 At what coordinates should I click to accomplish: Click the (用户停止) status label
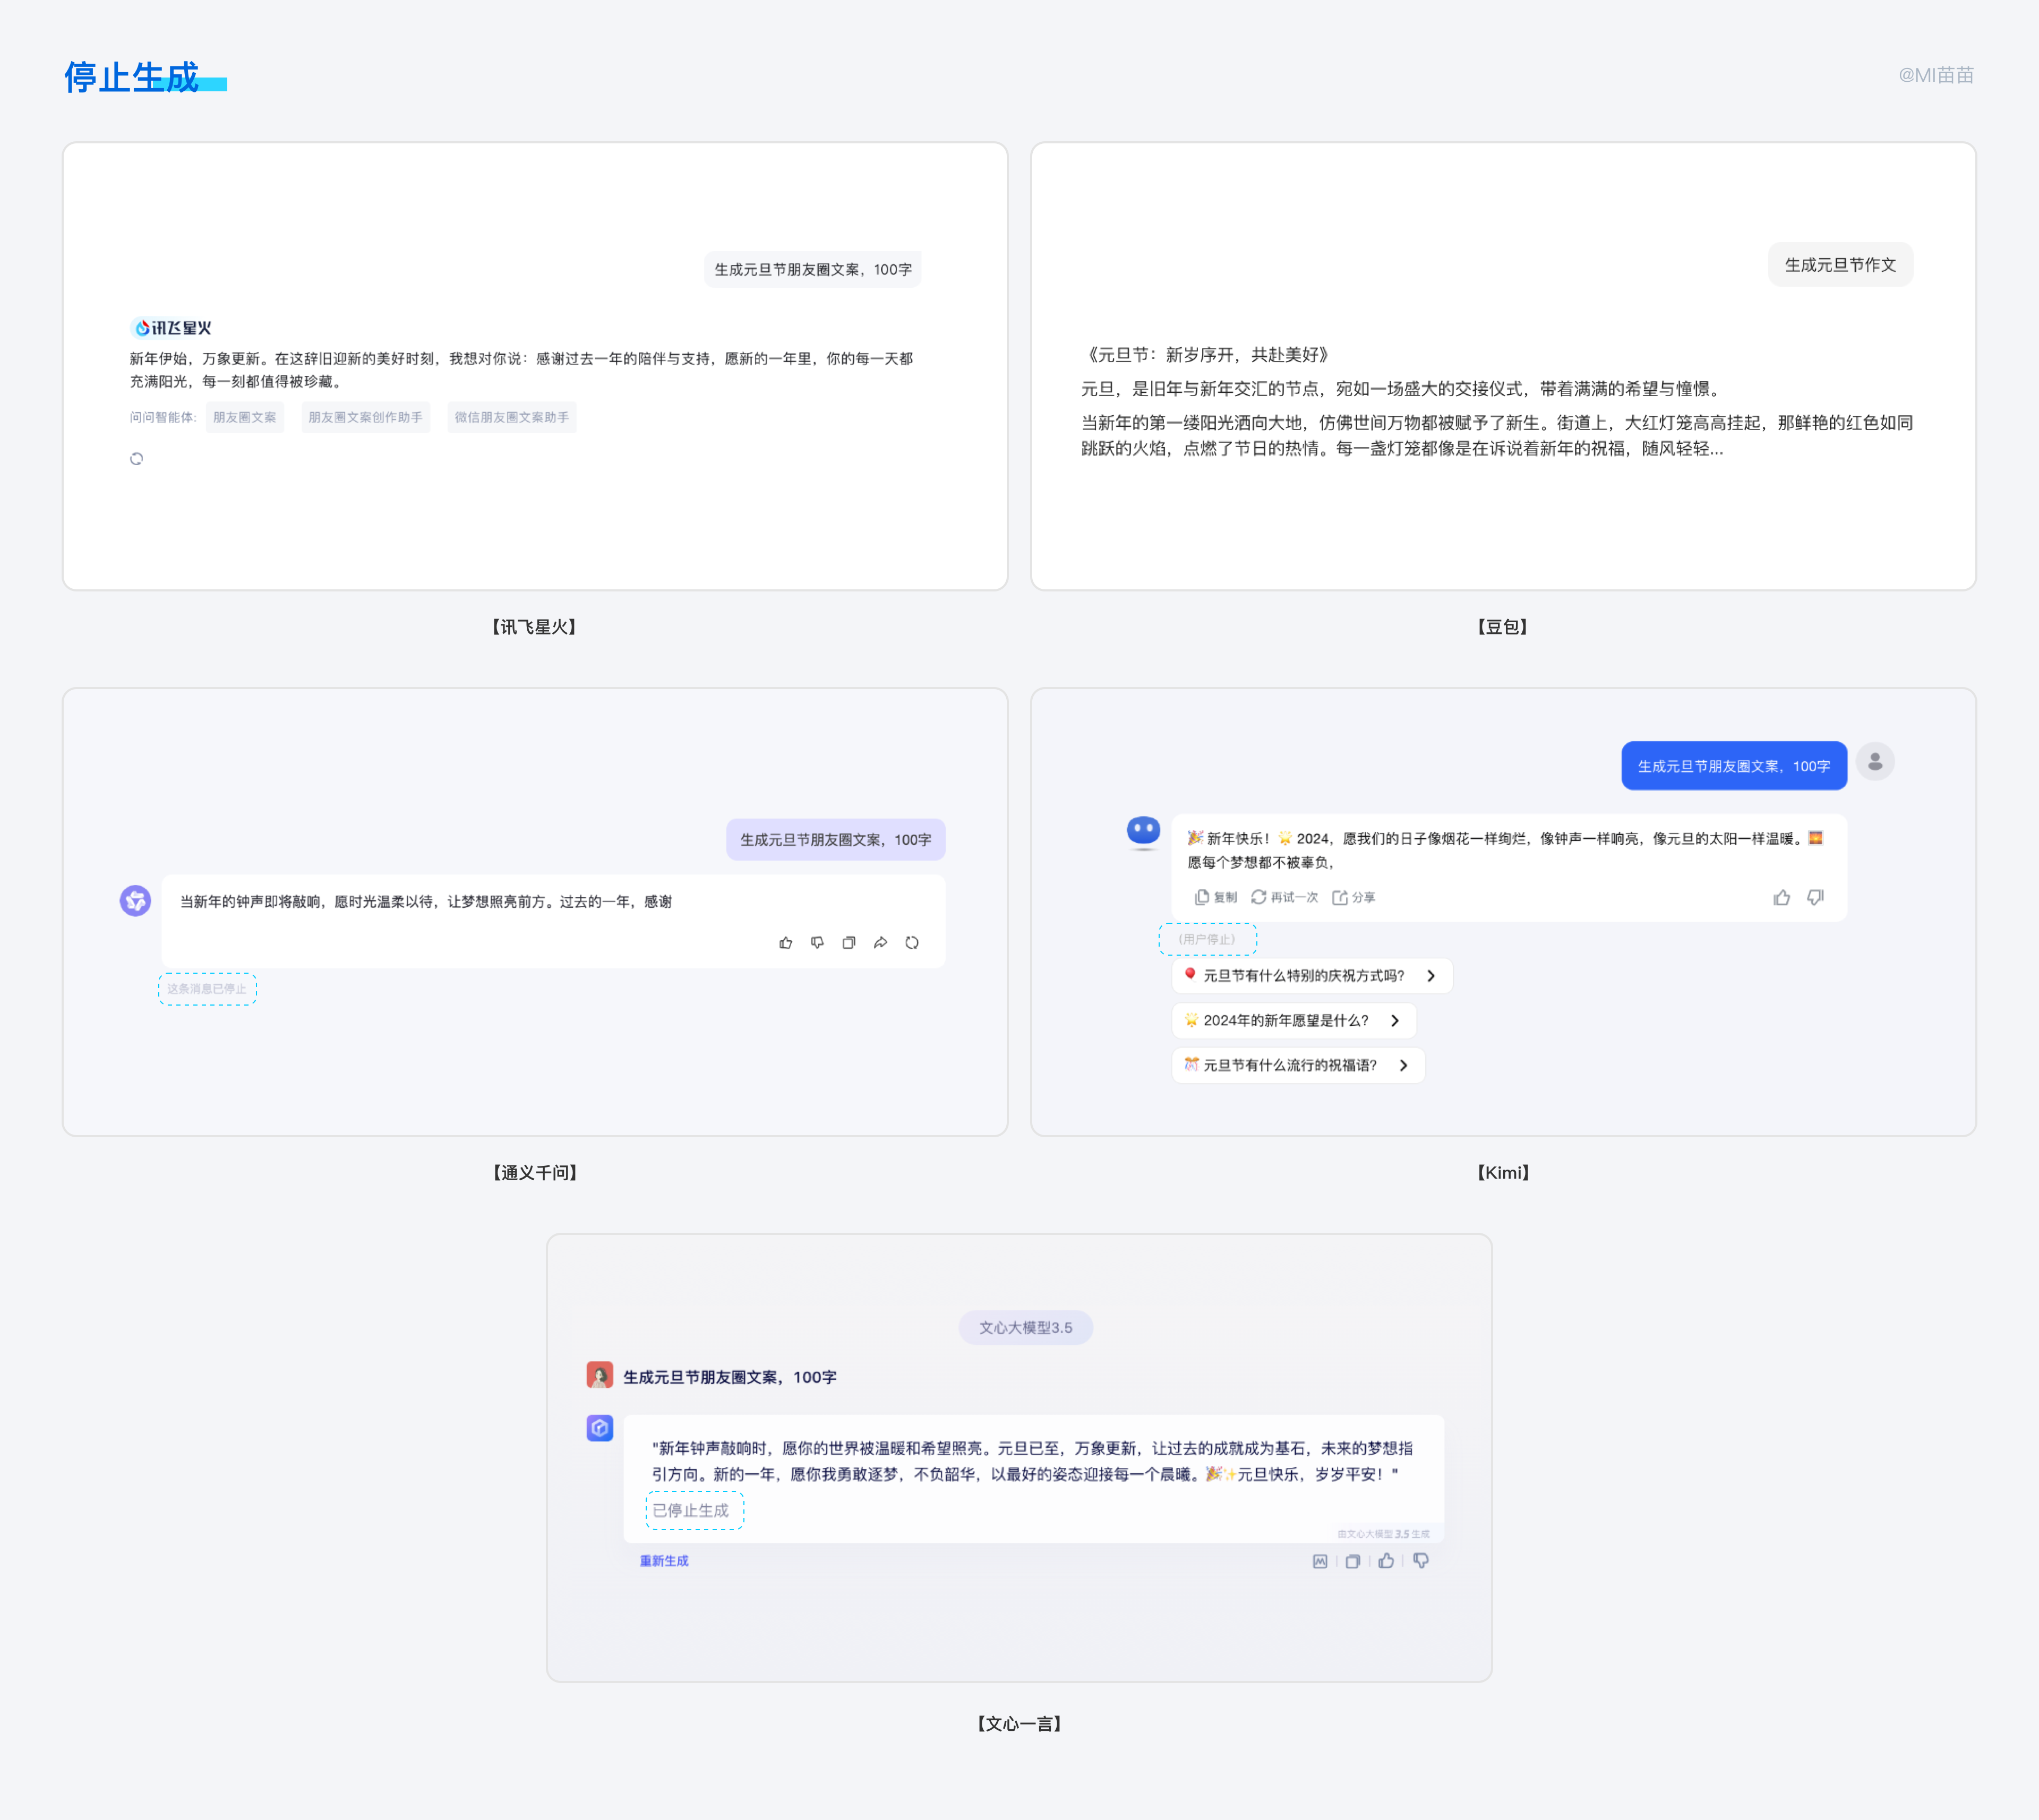point(1207,939)
